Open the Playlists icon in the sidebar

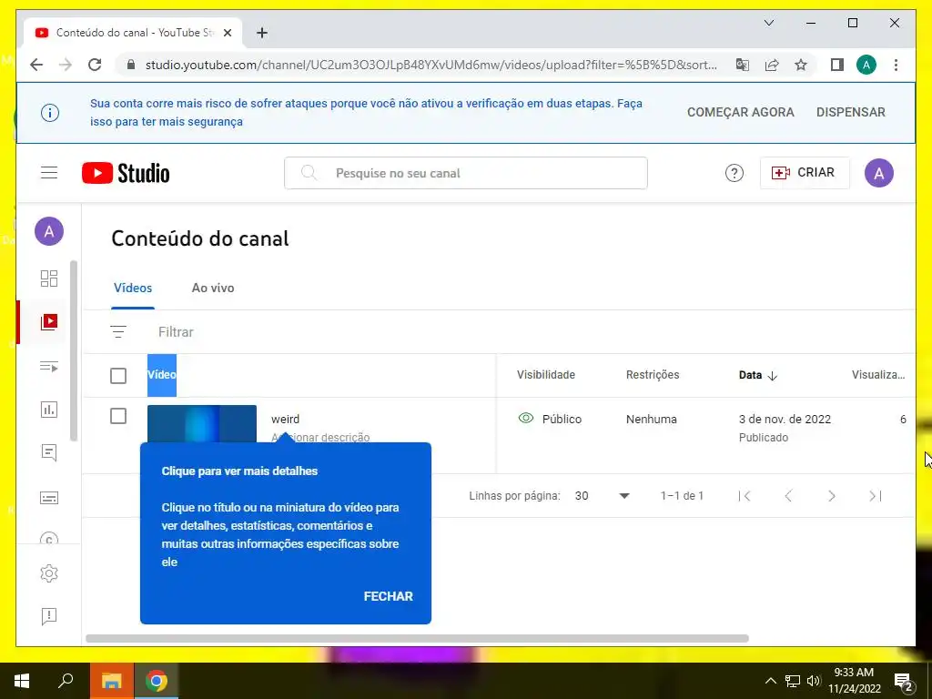click(49, 366)
